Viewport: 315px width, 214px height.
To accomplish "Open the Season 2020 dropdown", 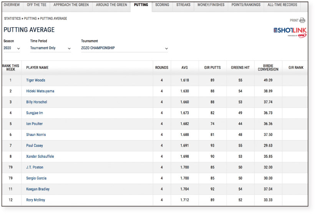I will [12, 48].
